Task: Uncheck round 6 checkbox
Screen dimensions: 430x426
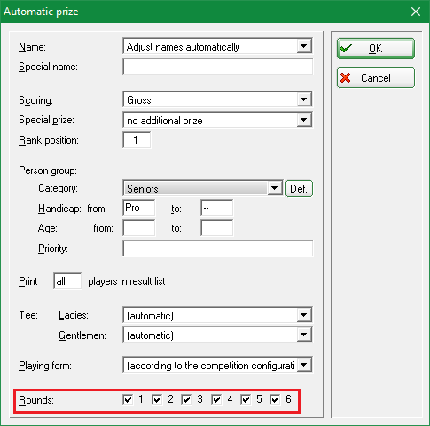Action: click(x=275, y=399)
